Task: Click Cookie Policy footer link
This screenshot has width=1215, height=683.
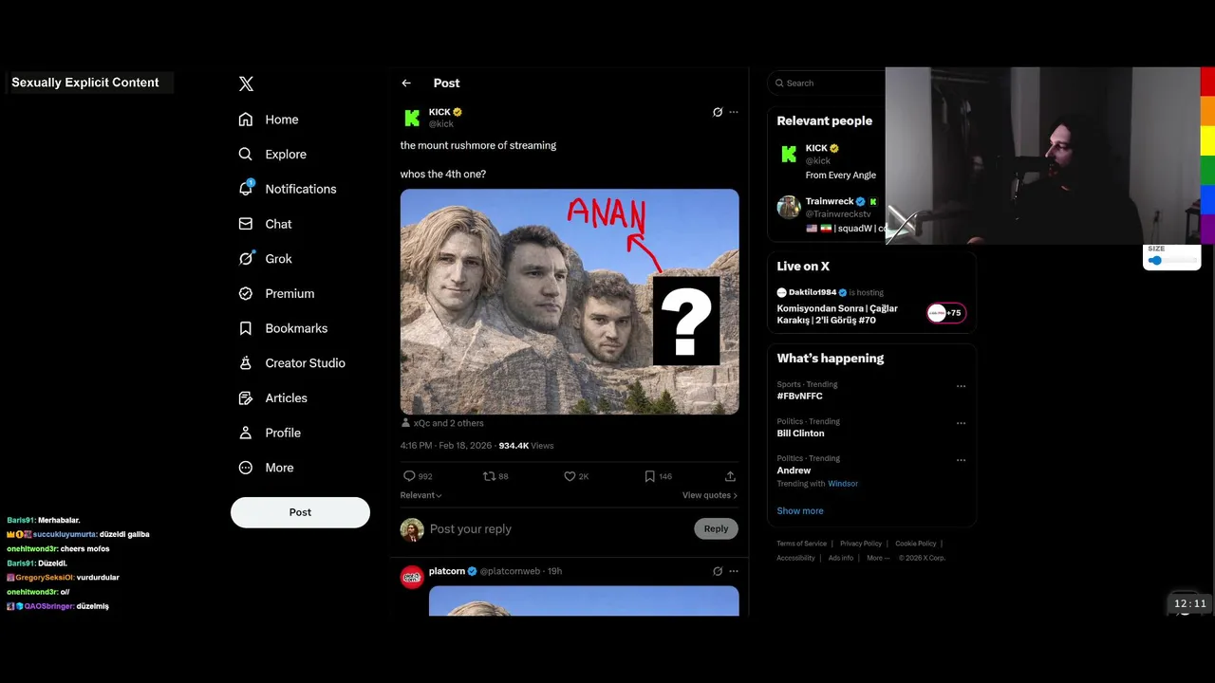Action: pyautogui.click(x=916, y=544)
